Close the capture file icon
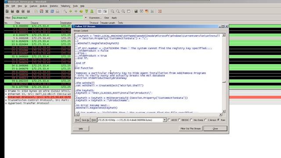The image size is (281, 158). tap(47, 11)
